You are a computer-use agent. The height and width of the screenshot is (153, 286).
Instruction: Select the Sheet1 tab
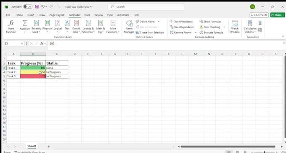32,146
